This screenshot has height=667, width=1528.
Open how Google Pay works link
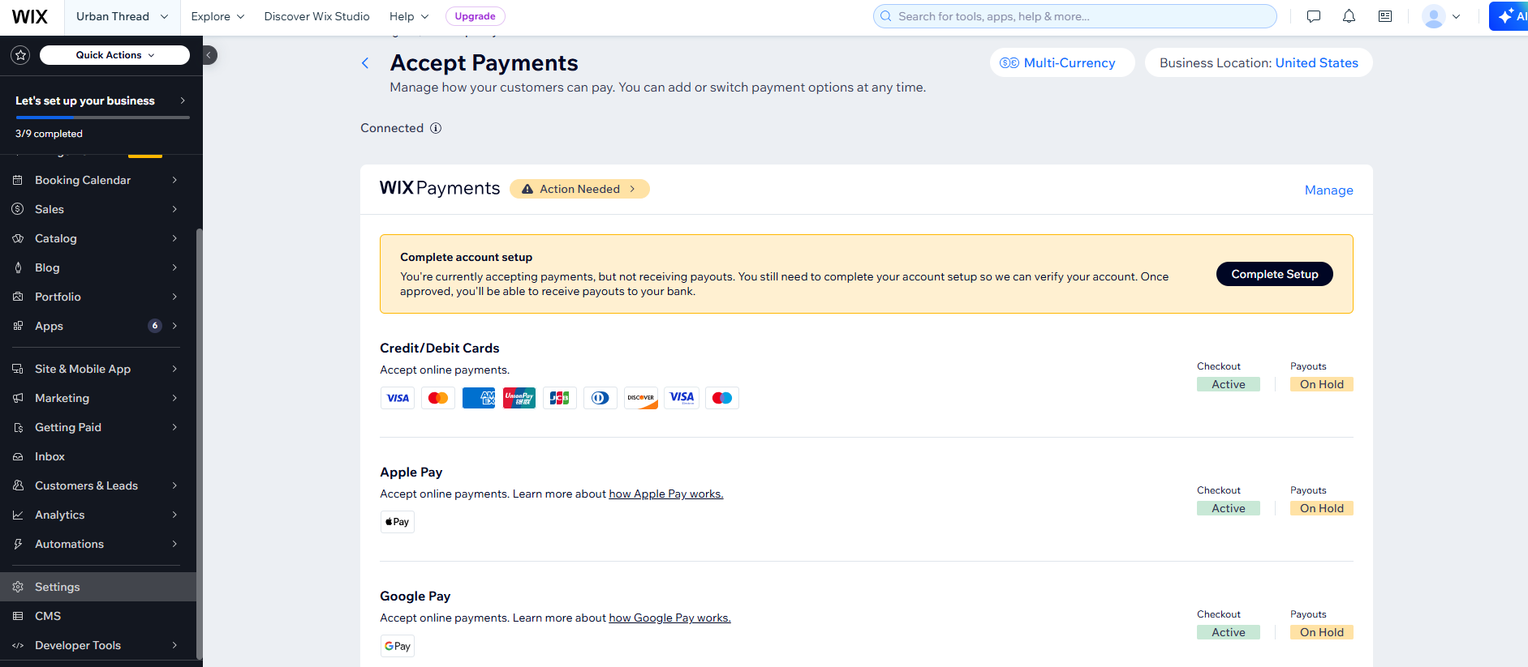(669, 618)
